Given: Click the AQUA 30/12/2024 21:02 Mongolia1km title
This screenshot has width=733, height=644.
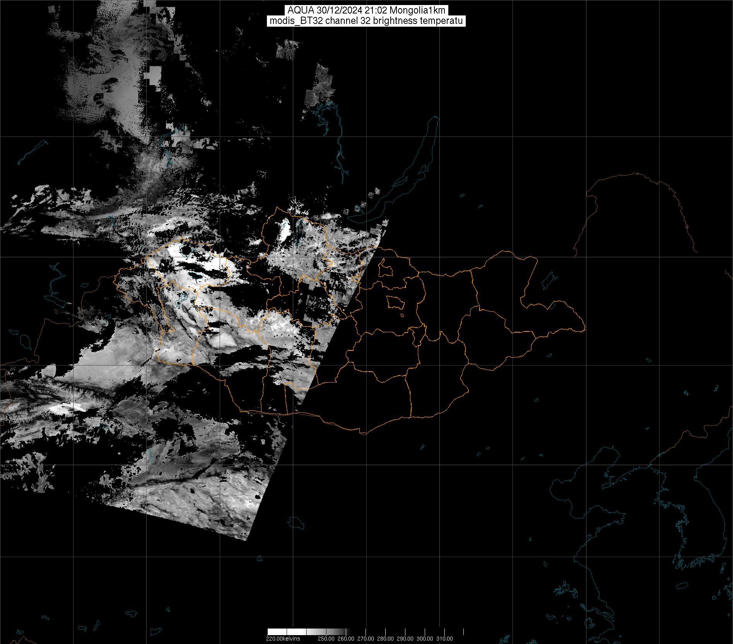Looking at the screenshot, I should click(366, 10).
